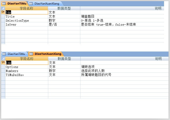Click the 数据类型 column header in the lower table
This screenshot has width=170, height=120.
[x=64, y=59]
